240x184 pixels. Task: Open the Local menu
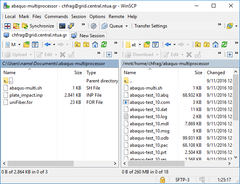pos(10,17)
